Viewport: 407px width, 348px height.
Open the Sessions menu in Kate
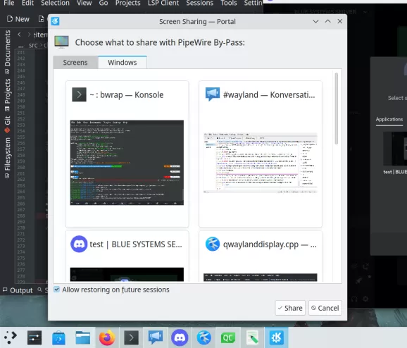tap(199, 3)
